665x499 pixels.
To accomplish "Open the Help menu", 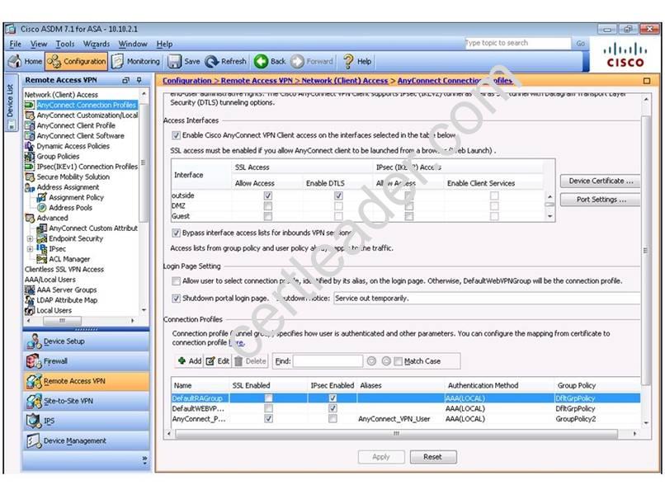I will point(164,44).
